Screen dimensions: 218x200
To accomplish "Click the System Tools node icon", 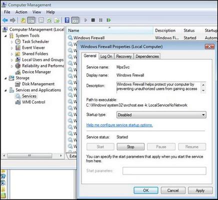I will pyautogui.click(x=11, y=35).
